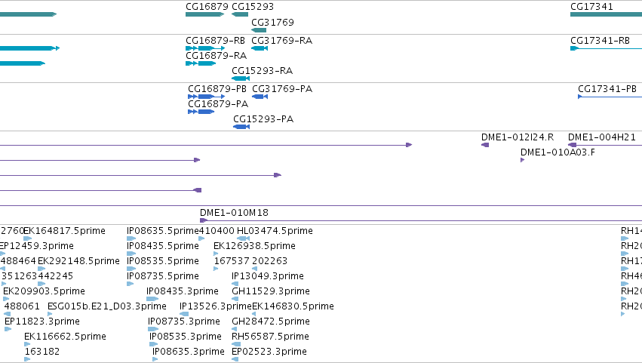Image resolution: width=642 pixels, height=363 pixels.
Task: Select EST label IP08635.3prime
Action: [x=189, y=352]
